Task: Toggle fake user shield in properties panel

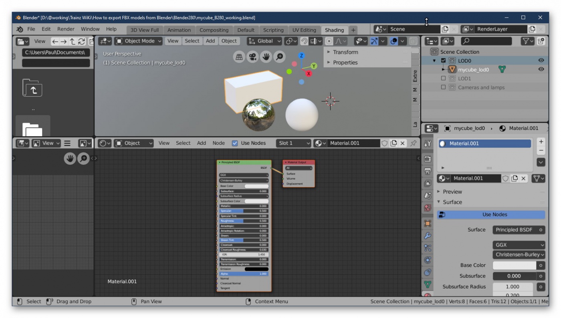Action: click(x=505, y=178)
